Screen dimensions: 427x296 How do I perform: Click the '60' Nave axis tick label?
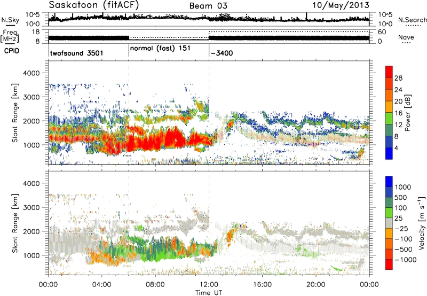point(382,32)
